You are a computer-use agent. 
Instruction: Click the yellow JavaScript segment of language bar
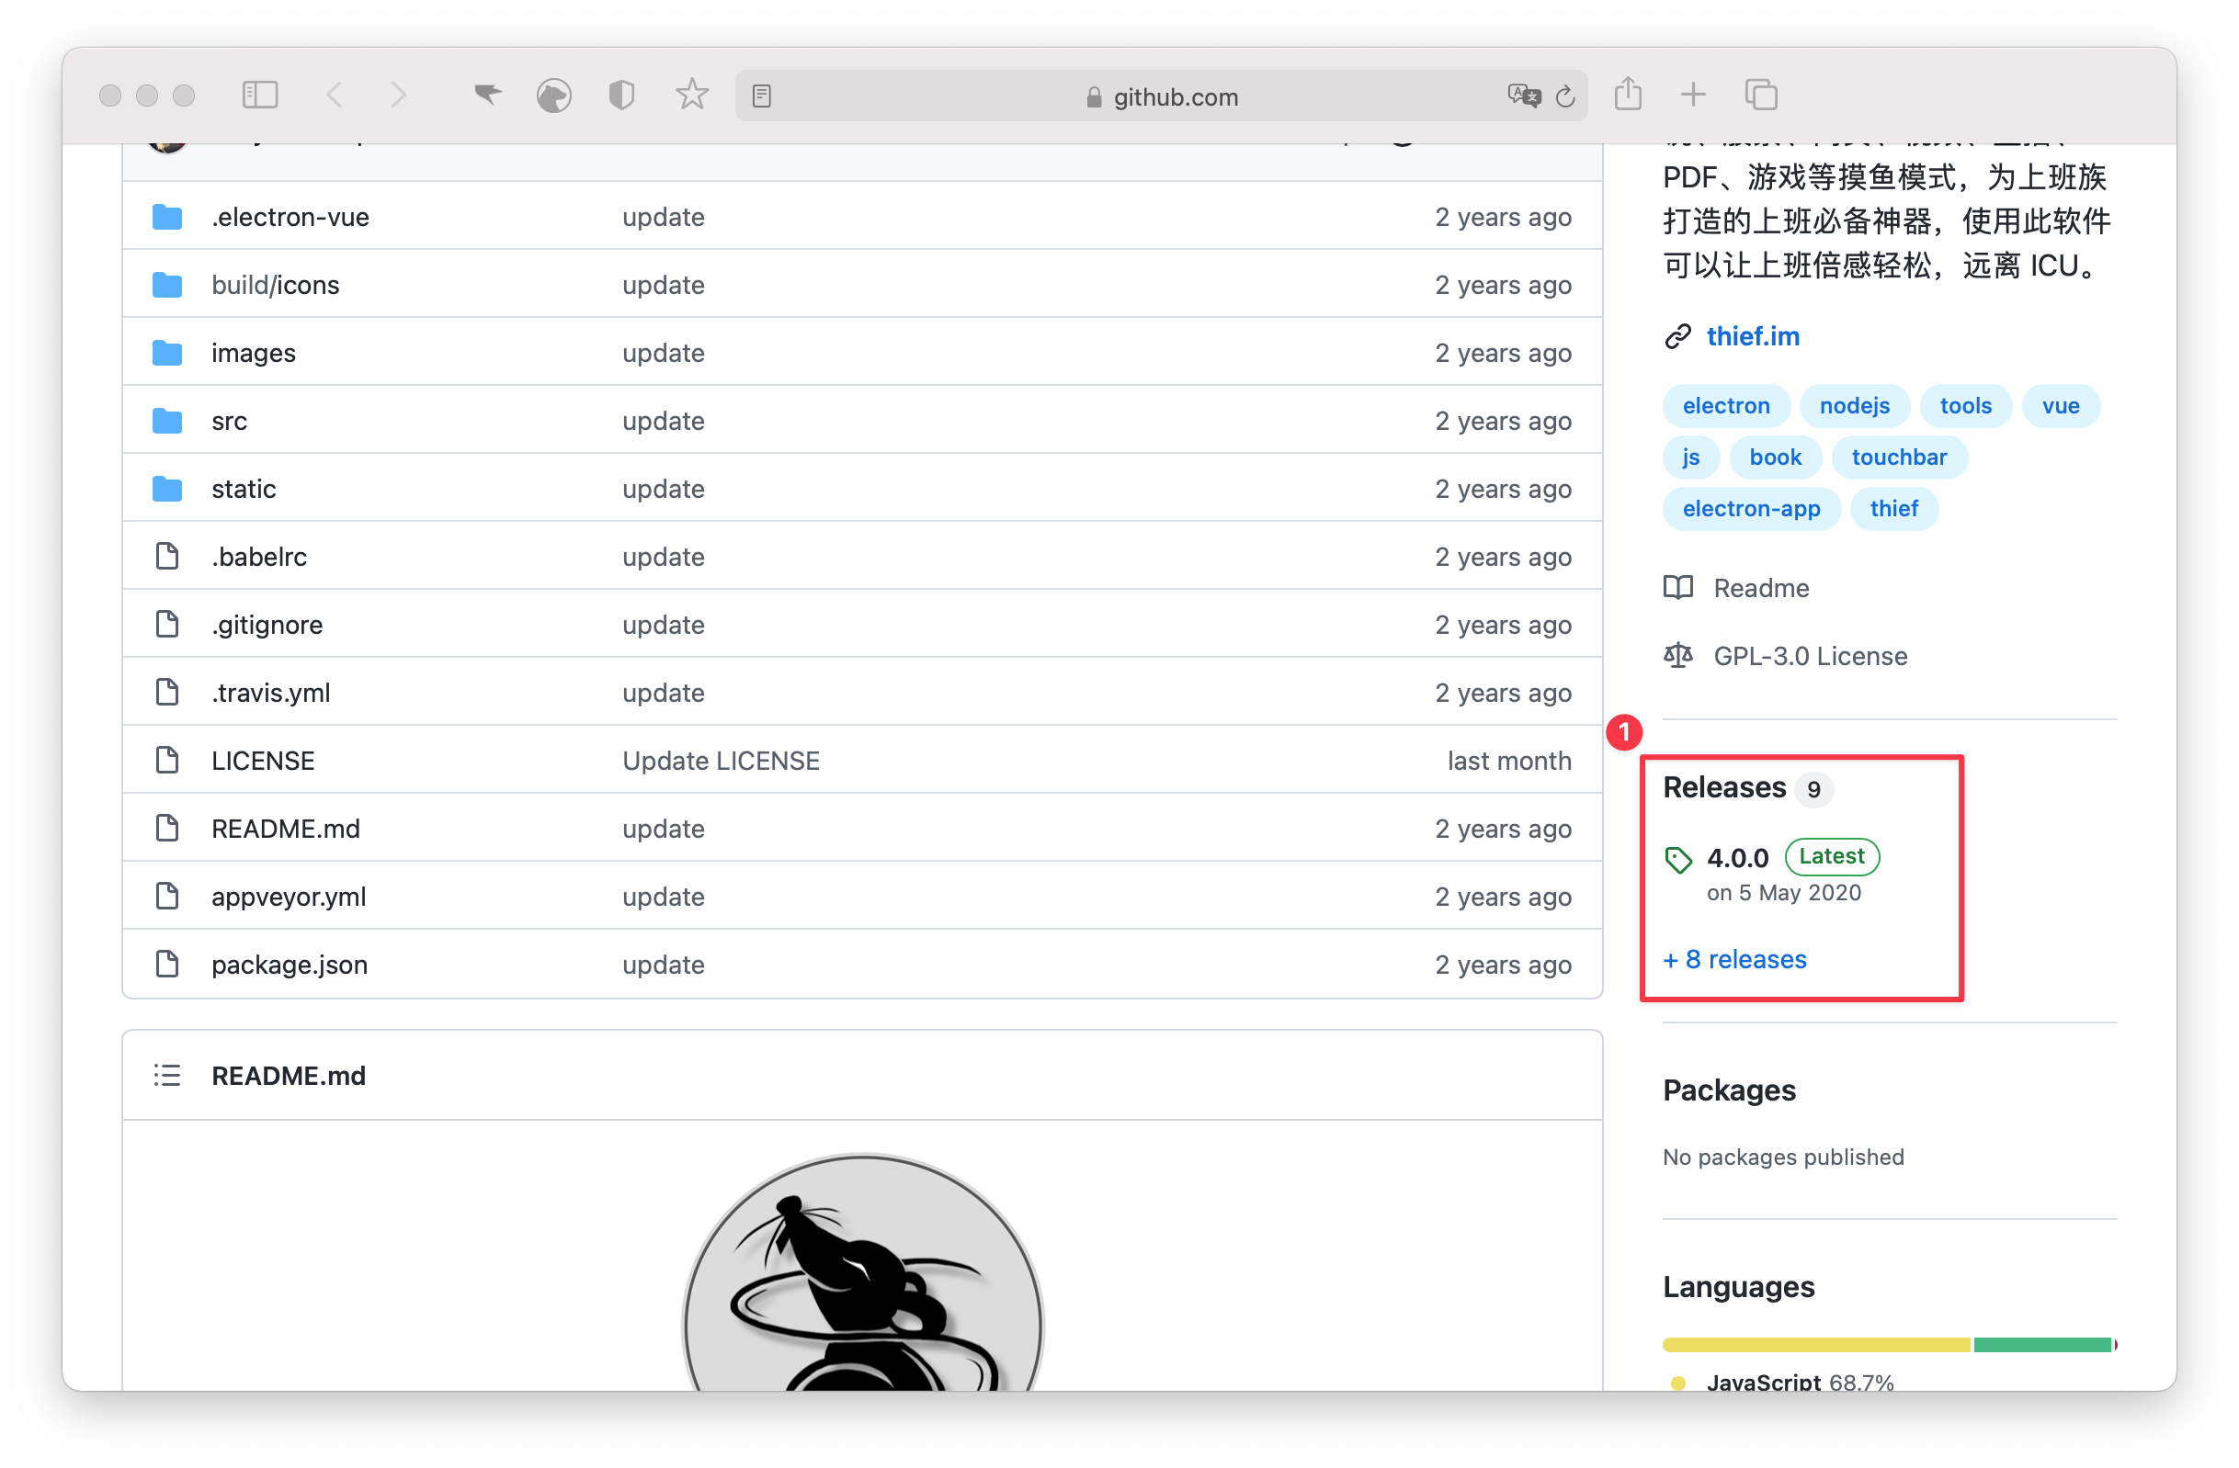[1816, 1345]
